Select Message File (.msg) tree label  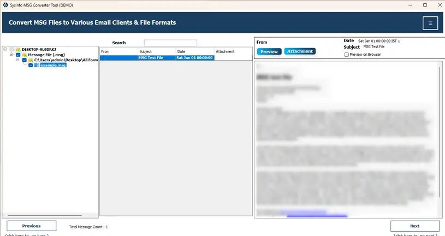tap(46, 55)
